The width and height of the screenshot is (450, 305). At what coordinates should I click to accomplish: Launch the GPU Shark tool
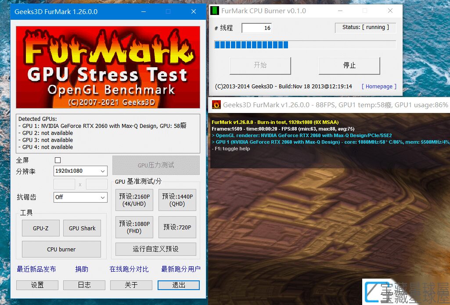coord(82,229)
